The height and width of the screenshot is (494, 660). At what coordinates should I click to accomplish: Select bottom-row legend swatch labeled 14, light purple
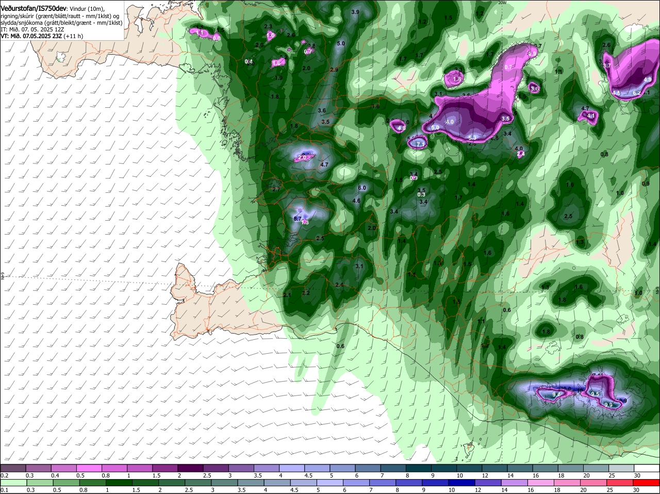(515, 483)
